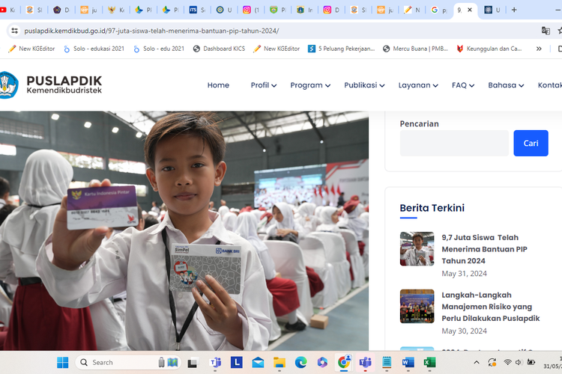The image size is (562, 374).
Task: Open the Langkah-Langkah Manajemen Risiko article thumbnail
Action: pyautogui.click(x=417, y=306)
